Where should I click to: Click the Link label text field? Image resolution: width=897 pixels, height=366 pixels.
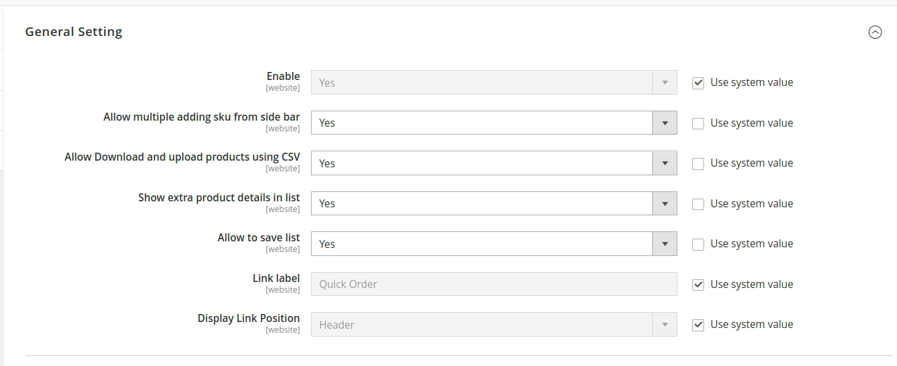tap(494, 285)
